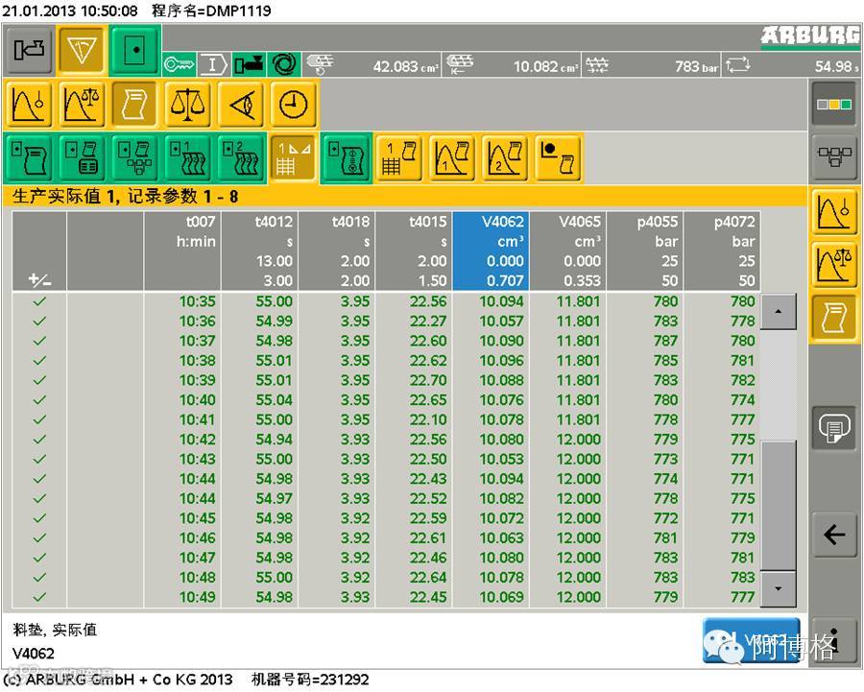Viewport: 864px width, 692px height.
Task: Open yellow curve 2 protocol icon
Action: click(505, 157)
